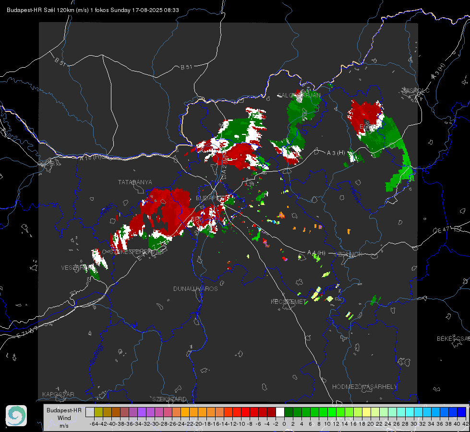Click the TATABÁNYA city label
This screenshot has width=470, height=432.
pyautogui.click(x=135, y=182)
